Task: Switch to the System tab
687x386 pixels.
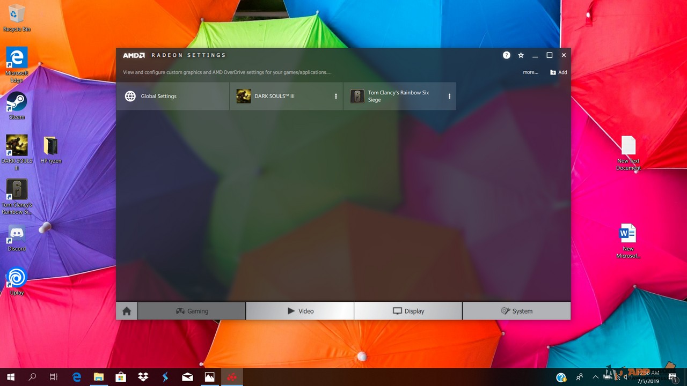Action: (x=516, y=311)
